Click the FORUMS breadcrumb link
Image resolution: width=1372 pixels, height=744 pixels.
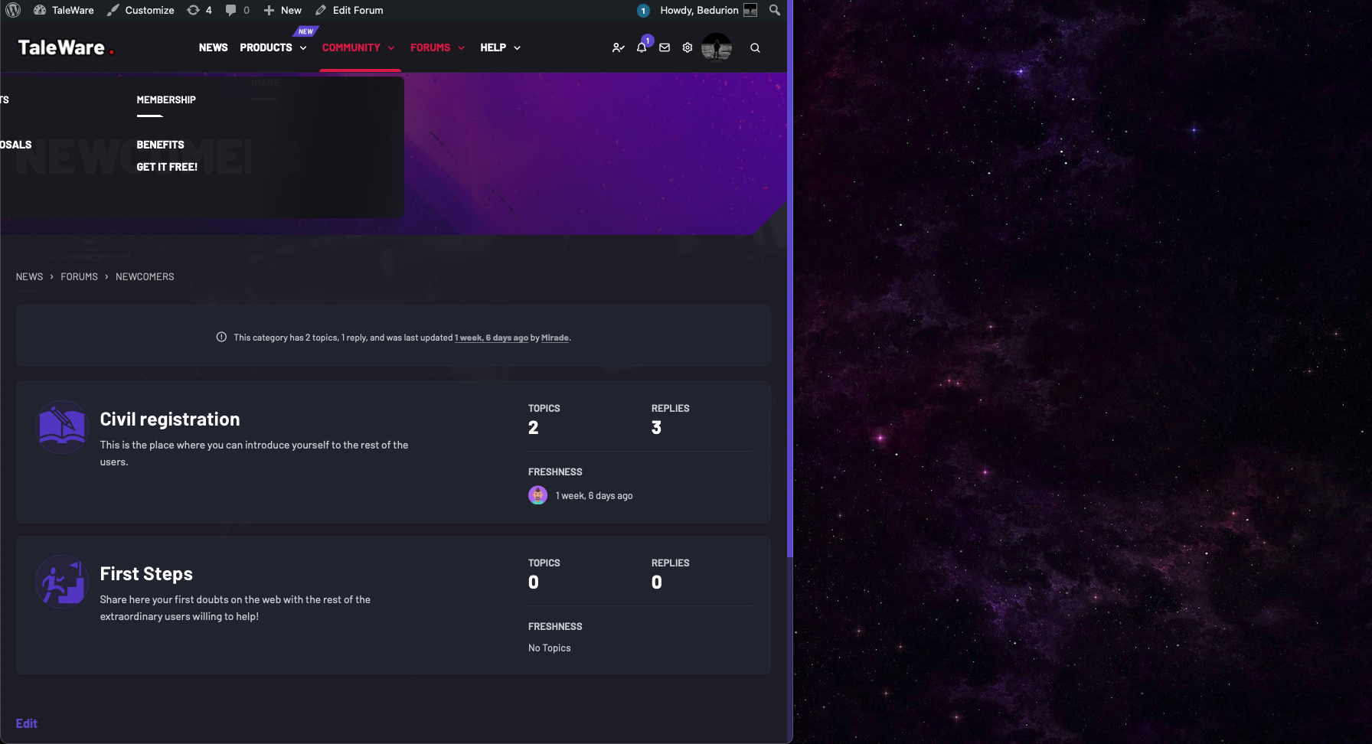(x=79, y=276)
